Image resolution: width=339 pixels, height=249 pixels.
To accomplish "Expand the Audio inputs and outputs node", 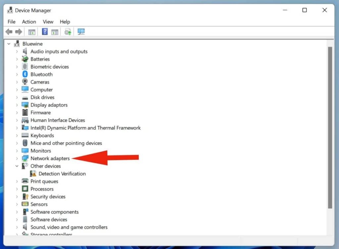I will tap(17, 52).
